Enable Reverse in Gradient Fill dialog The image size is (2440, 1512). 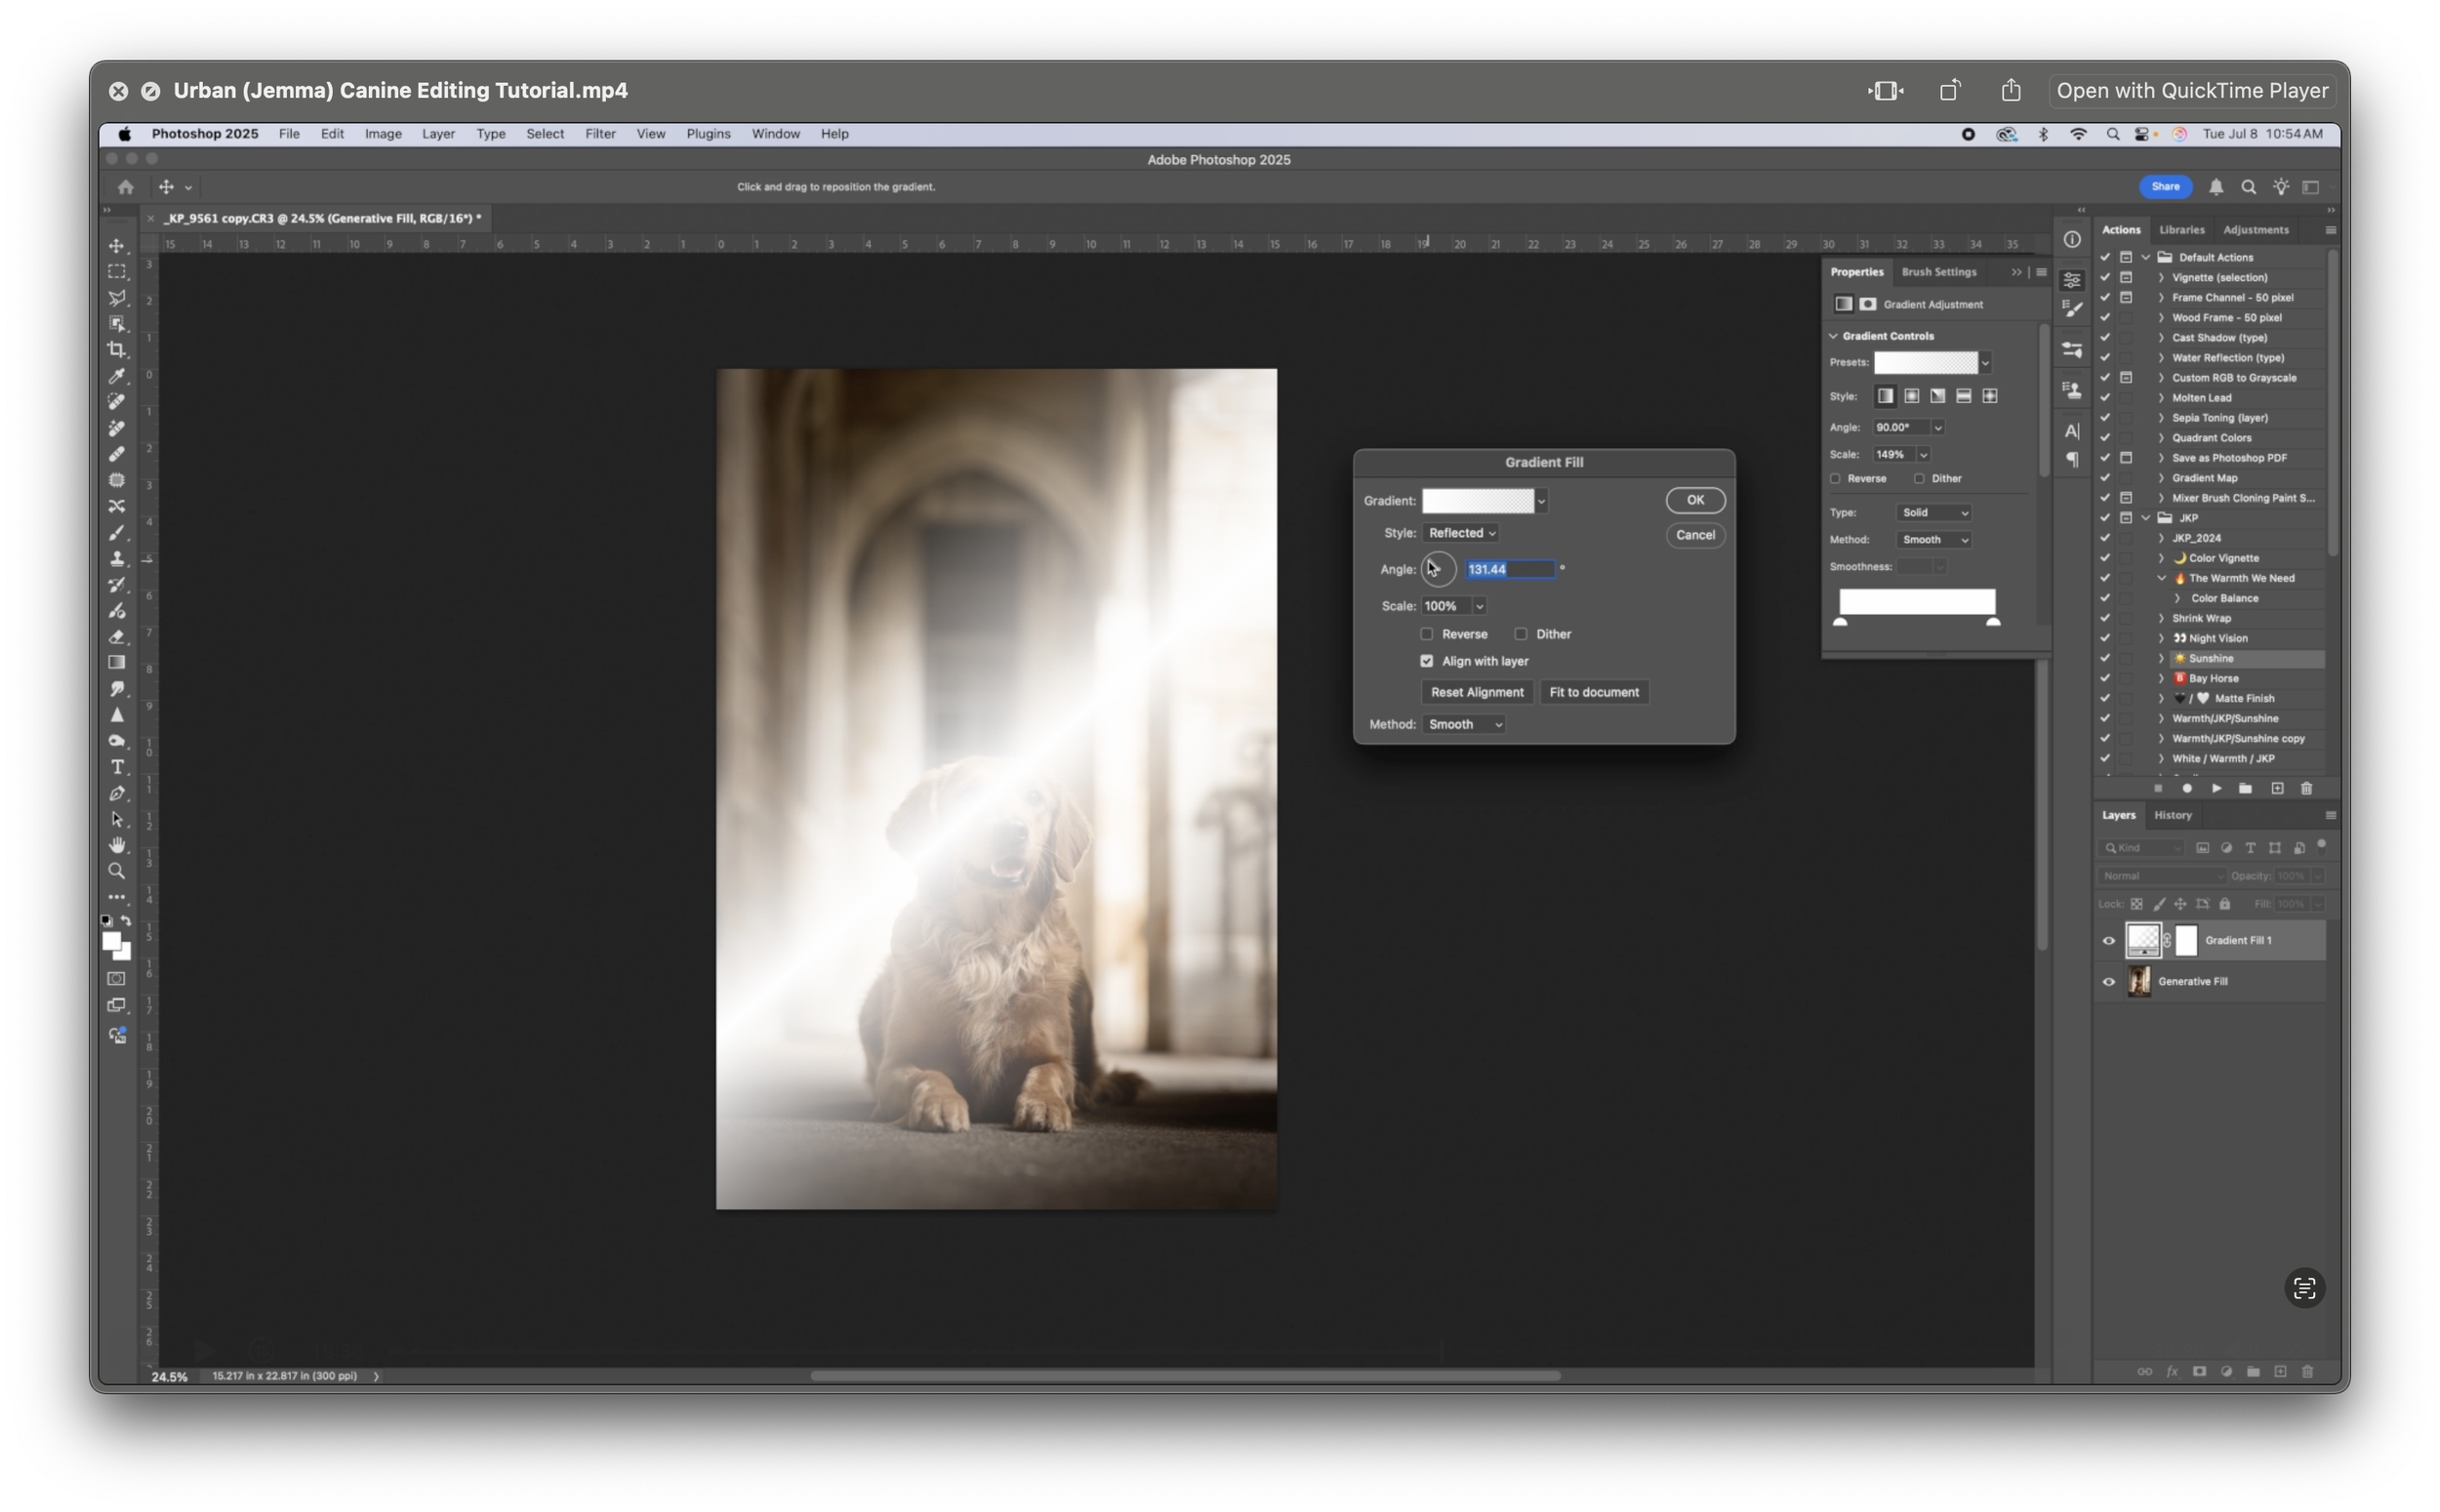coord(1426,634)
